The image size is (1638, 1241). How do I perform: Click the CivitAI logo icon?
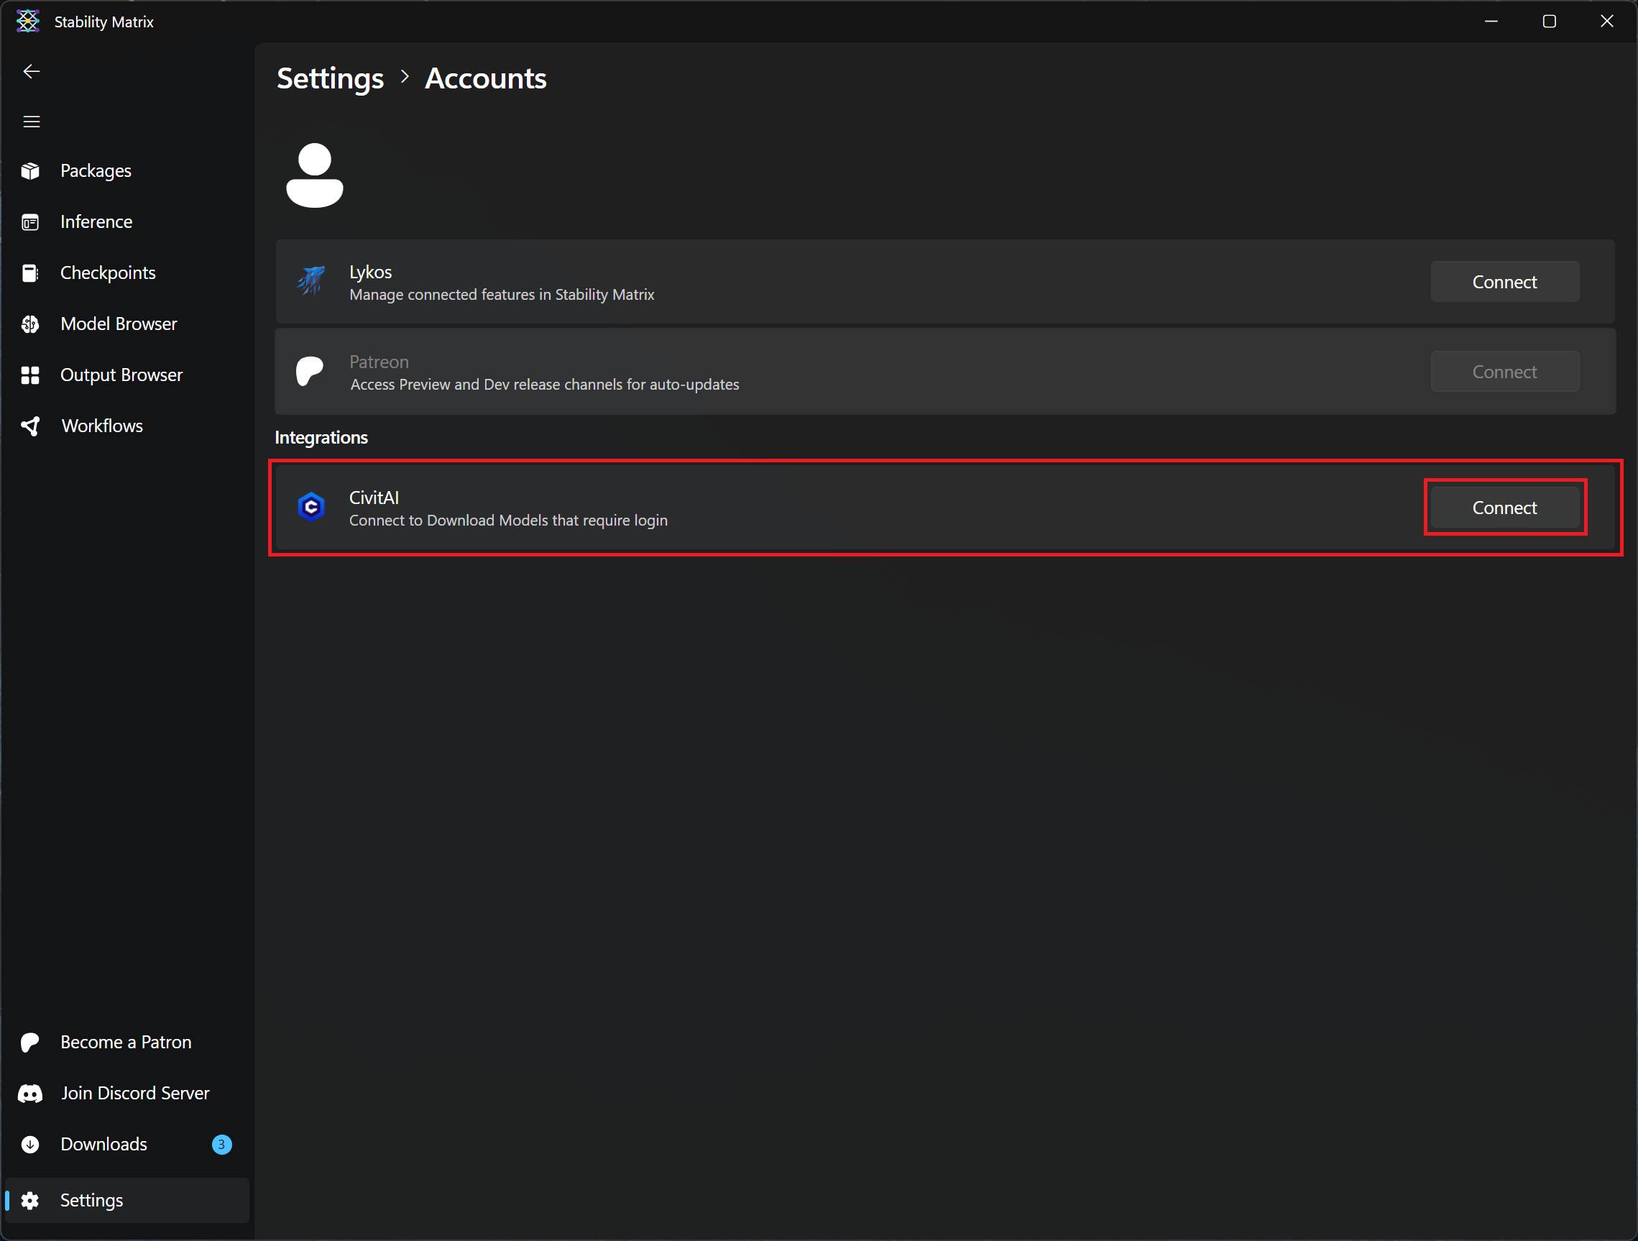[x=311, y=508]
